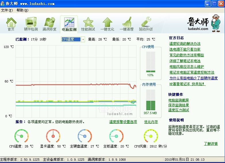Click the 显卡温度 red gauge dial
The image size is (225, 163).
pyautogui.click(x=53, y=136)
